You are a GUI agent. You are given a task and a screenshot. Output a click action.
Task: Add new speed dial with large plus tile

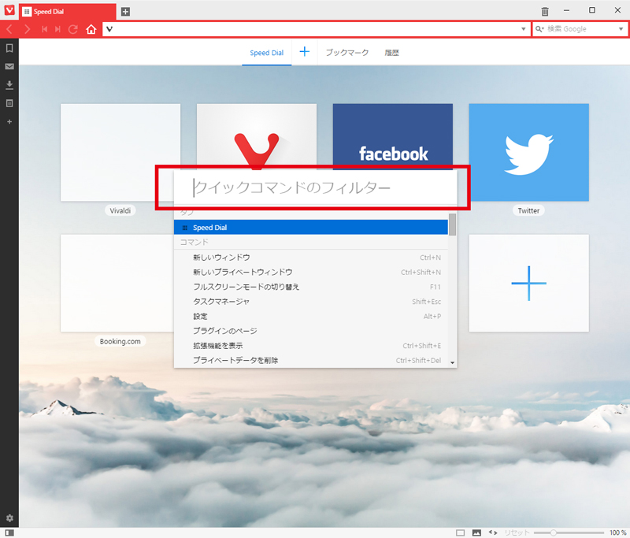[528, 284]
